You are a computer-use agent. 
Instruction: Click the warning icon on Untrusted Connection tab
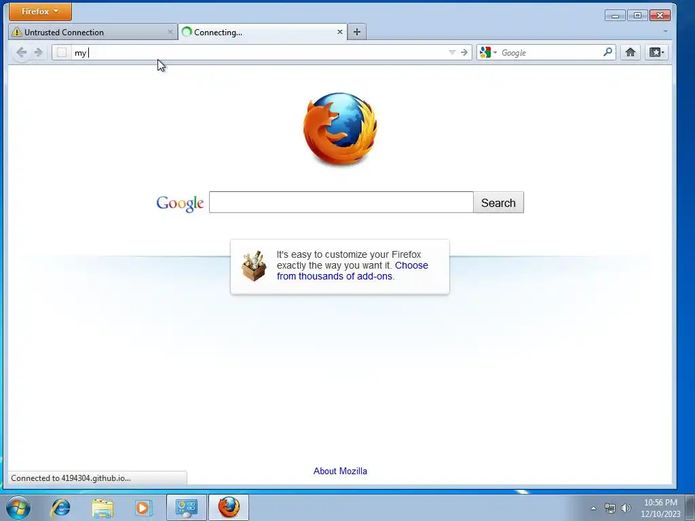click(17, 32)
